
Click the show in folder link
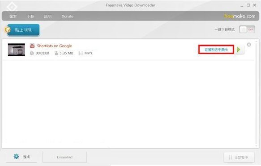click(x=216, y=50)
